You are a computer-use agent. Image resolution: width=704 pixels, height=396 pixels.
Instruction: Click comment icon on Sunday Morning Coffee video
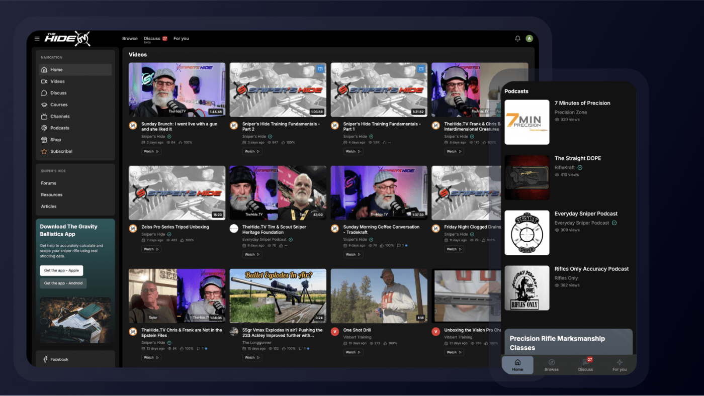tap(399, 245)
